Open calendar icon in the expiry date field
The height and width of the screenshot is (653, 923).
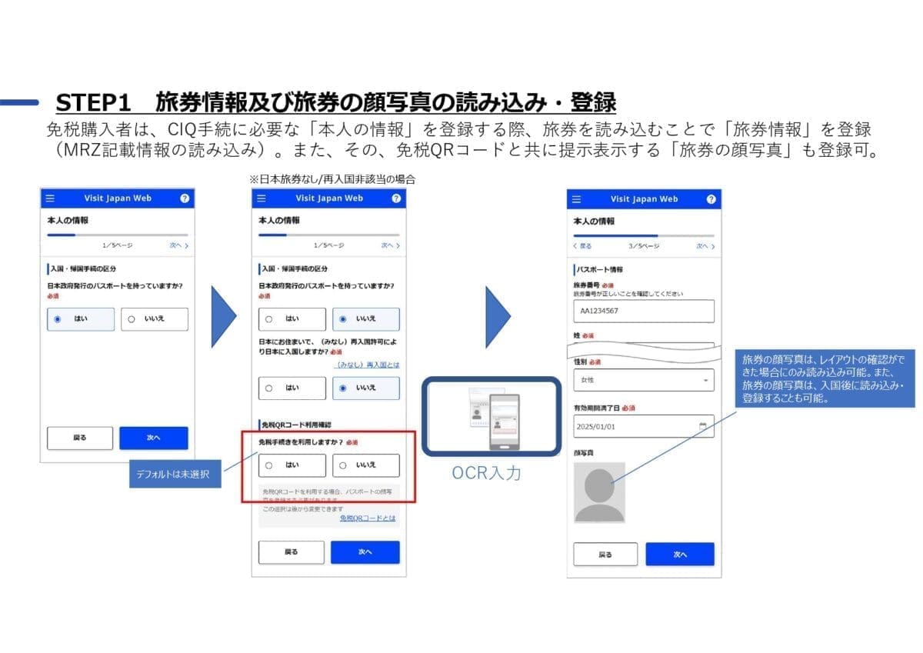702,425
